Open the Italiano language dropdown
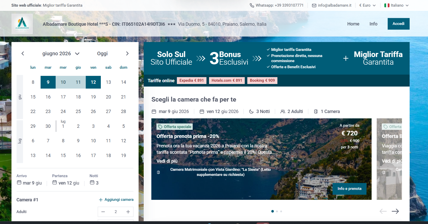 pos(396,5)
